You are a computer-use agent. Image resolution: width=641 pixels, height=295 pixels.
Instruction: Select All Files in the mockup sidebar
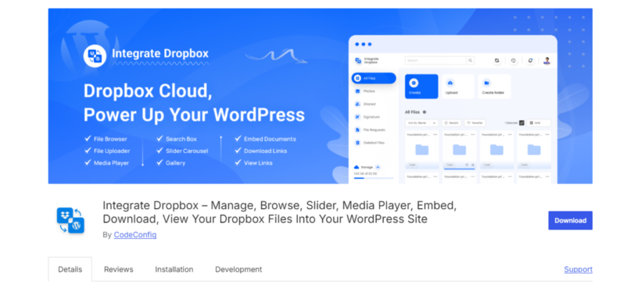pyautogui.click(x=374, y=78)
